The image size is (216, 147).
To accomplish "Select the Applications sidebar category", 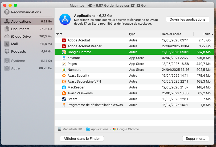I will click(x=28, y=21).
